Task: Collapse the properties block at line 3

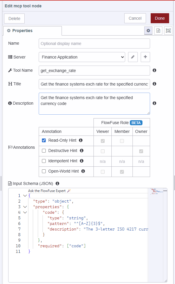Action: [25, 207]
